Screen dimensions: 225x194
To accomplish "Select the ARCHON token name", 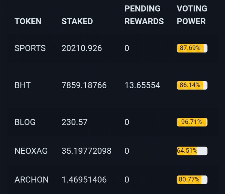I will tap(32, 179).
